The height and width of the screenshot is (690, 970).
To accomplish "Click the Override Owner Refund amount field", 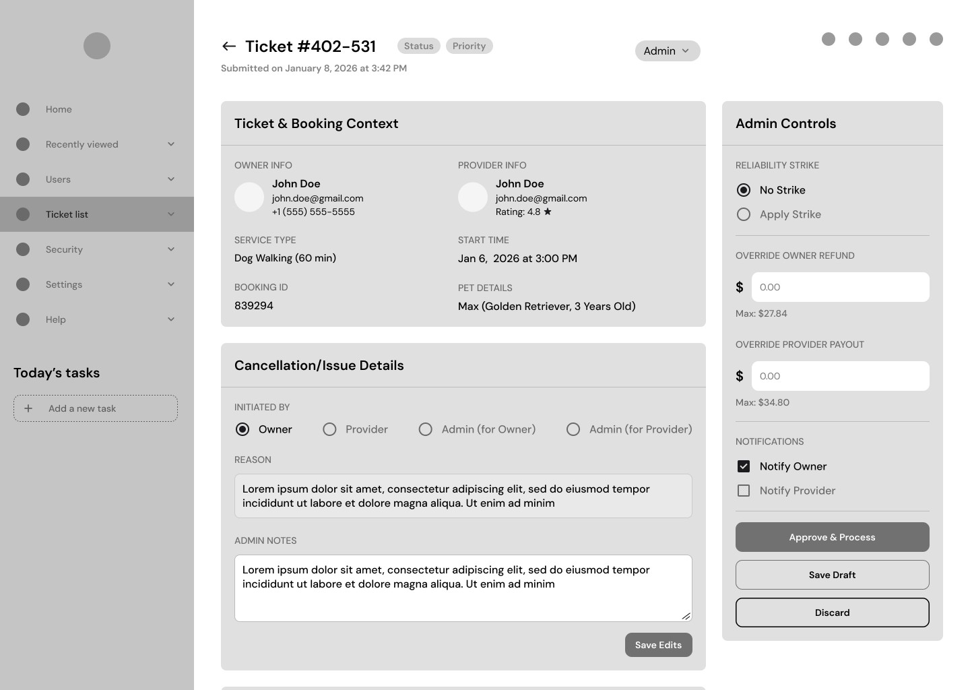I will (840, 287).
